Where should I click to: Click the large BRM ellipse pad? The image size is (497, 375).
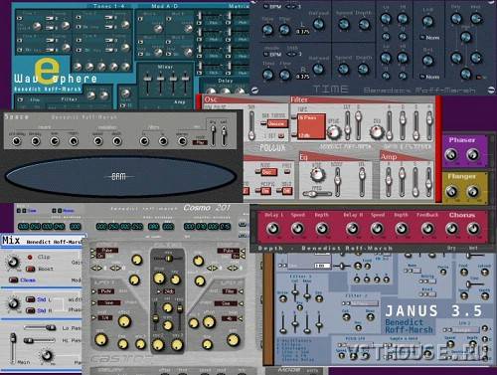tap(120, 176)
